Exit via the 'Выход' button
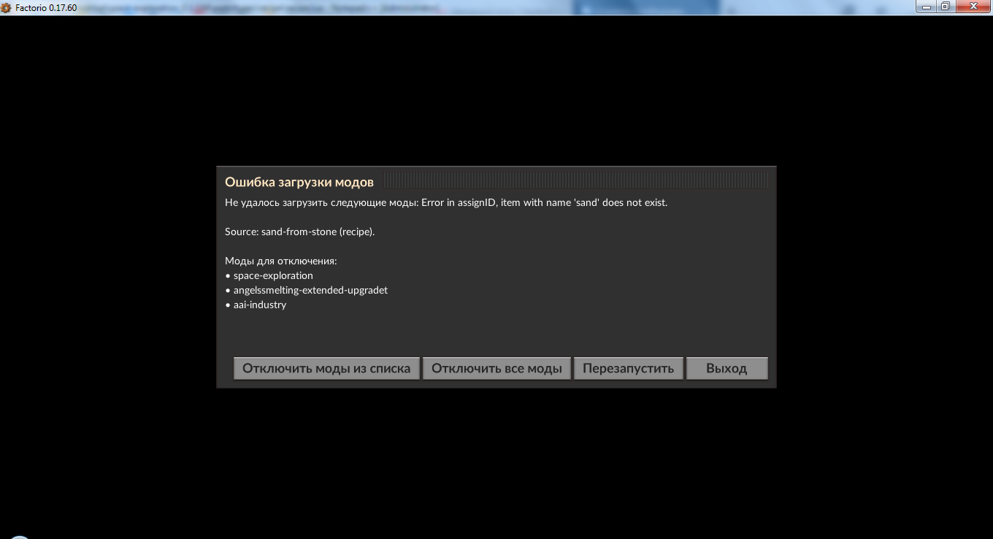Image resolution: width=993 pixels, height=539 pixels. click(x=726, y=368)
